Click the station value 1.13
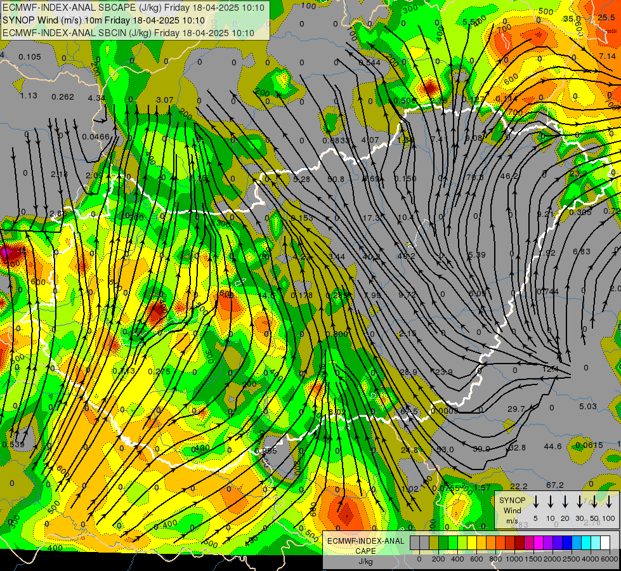This screenshot has width=621, height=571. [x=29, y=96]
